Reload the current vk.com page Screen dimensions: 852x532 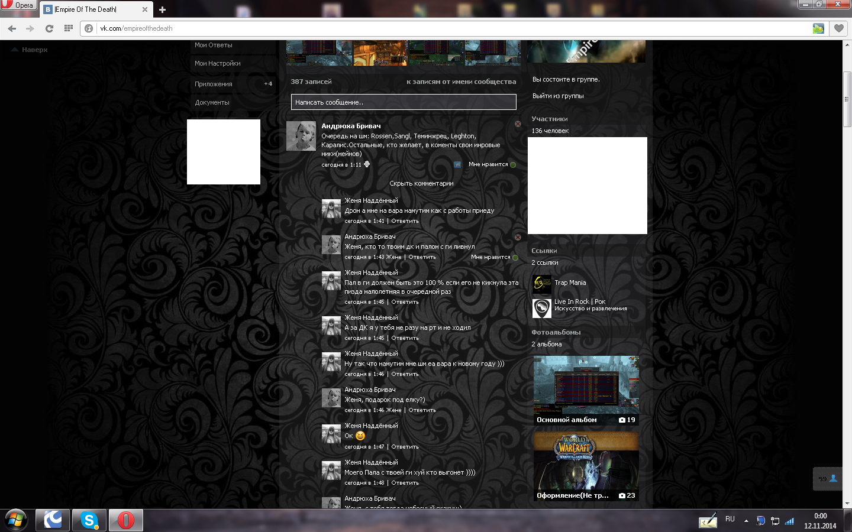click(x=49, y=28)
